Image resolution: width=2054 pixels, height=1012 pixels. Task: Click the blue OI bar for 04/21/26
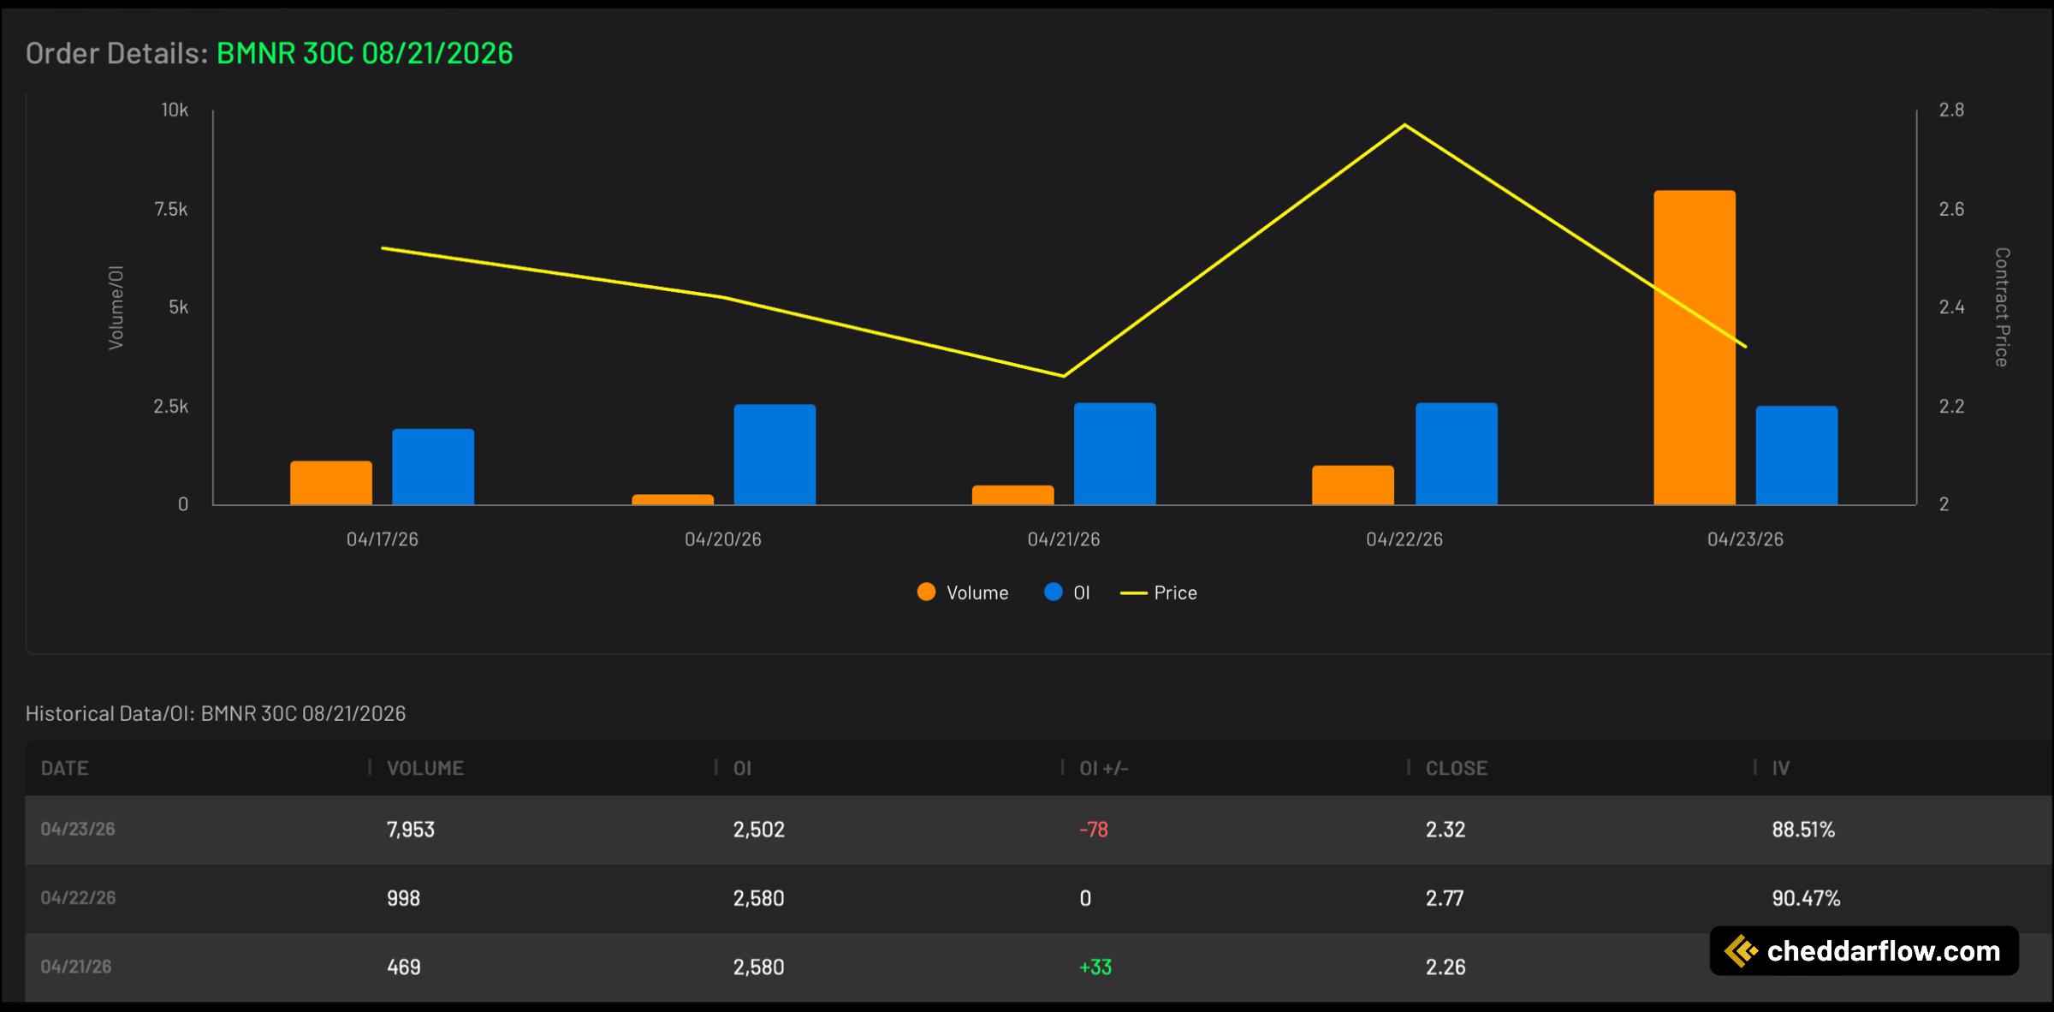(1115, 454)
